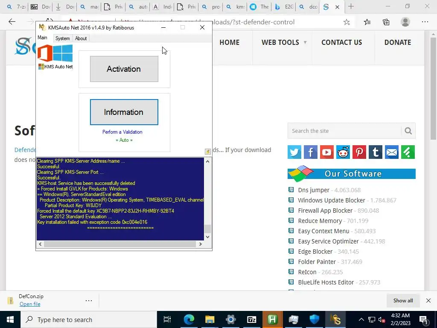The width and height of the screenshot is (437, 328).
Task: Open the CONTACT US page
Action: coord(342,42)
